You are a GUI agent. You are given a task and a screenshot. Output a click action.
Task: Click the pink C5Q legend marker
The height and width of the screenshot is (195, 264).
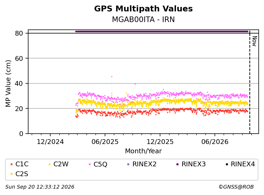click(90, 164)
